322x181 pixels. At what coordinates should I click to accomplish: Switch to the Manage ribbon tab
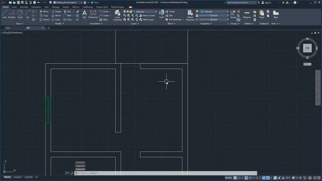click(x=55, y=7)
